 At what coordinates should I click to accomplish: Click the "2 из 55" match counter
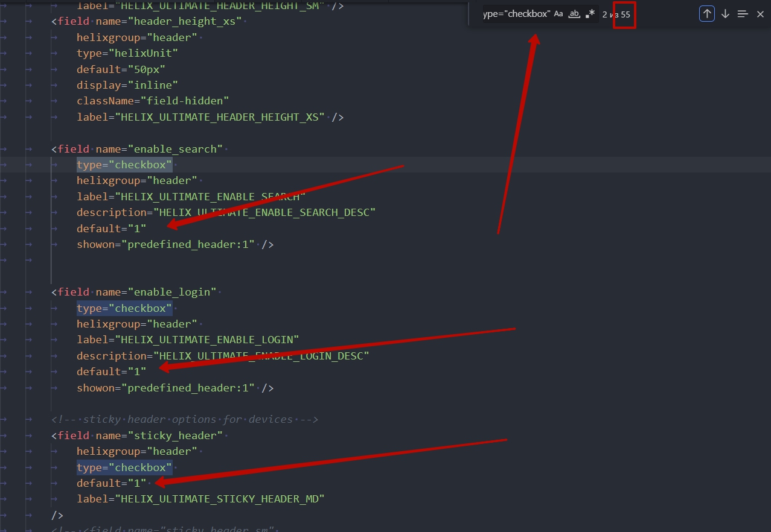[616, 14]
